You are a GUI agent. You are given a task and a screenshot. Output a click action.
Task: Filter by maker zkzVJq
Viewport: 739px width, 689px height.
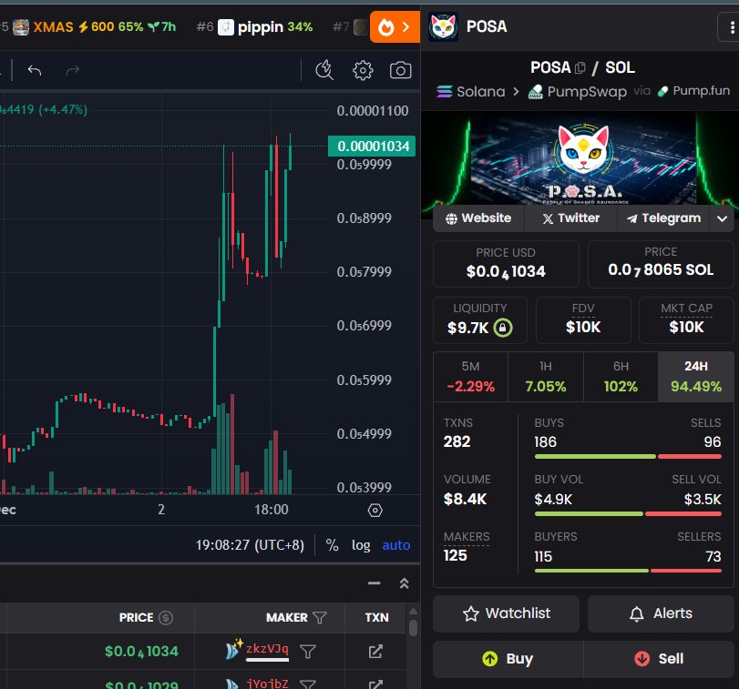pos(308,652)
